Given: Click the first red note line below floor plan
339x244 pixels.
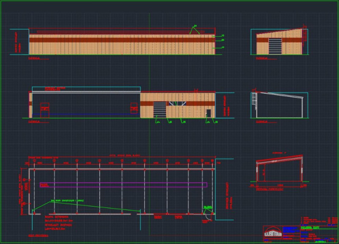Looking at the screenshot, I should [x=57, y=217].
